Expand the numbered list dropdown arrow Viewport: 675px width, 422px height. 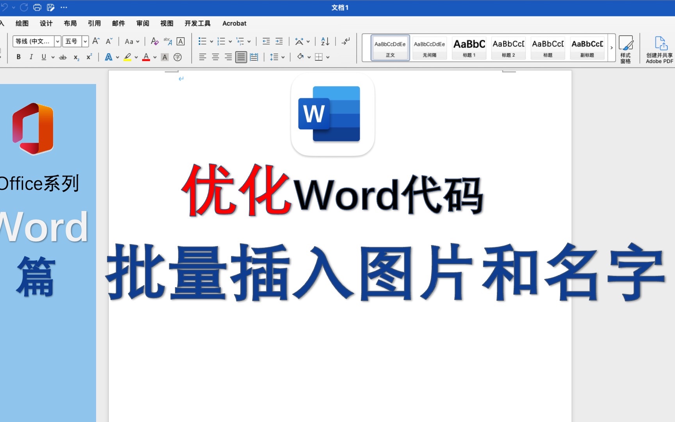coord(230,41)
